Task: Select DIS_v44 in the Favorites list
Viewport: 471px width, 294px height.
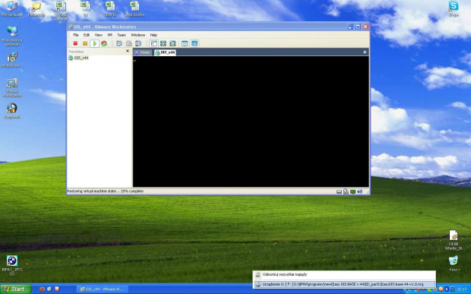Action: tap(78, 58)
